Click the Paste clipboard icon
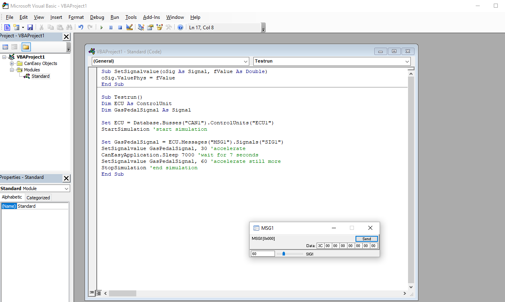Viewport: 505px width, 302px height. [60, 27]
